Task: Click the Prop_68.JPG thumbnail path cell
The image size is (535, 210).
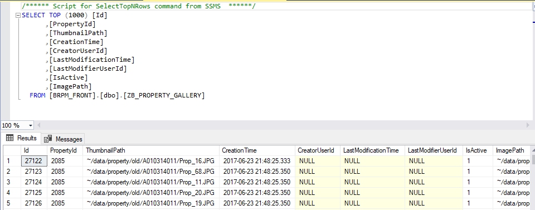Action: [151, 171]
